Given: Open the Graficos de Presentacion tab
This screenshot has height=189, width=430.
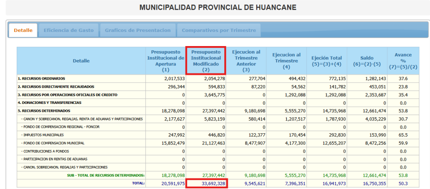Looking at the screenshot, I should [x=138, y=30].
